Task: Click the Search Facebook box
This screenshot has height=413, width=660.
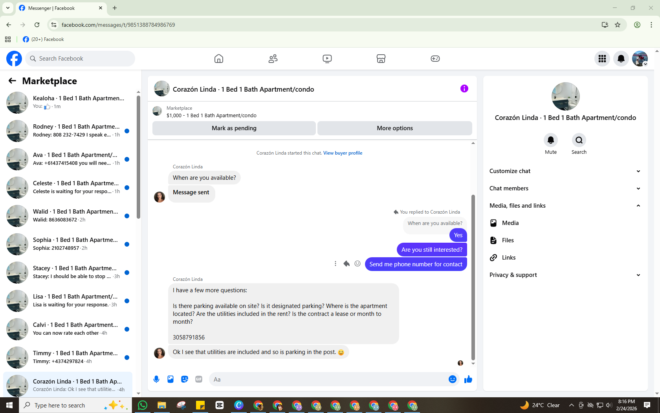Action: (80, 59)
